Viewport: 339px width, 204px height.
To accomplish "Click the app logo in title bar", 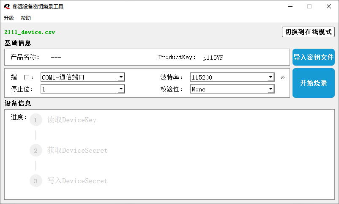I will [x=7, y=7].
